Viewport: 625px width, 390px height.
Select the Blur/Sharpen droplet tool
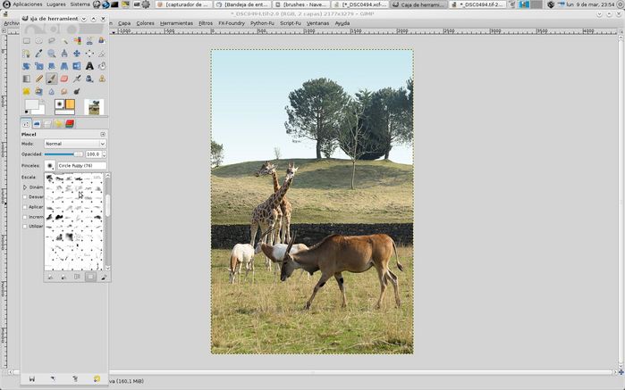52,92
